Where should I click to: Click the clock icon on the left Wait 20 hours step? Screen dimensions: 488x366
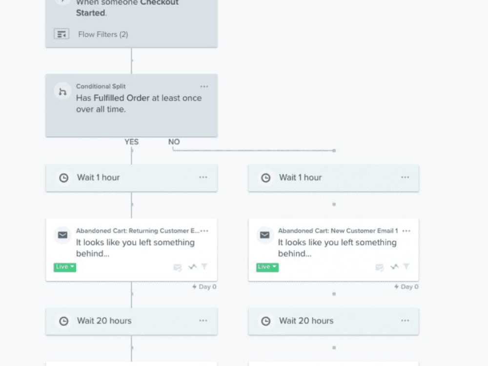tap(63, 321)
